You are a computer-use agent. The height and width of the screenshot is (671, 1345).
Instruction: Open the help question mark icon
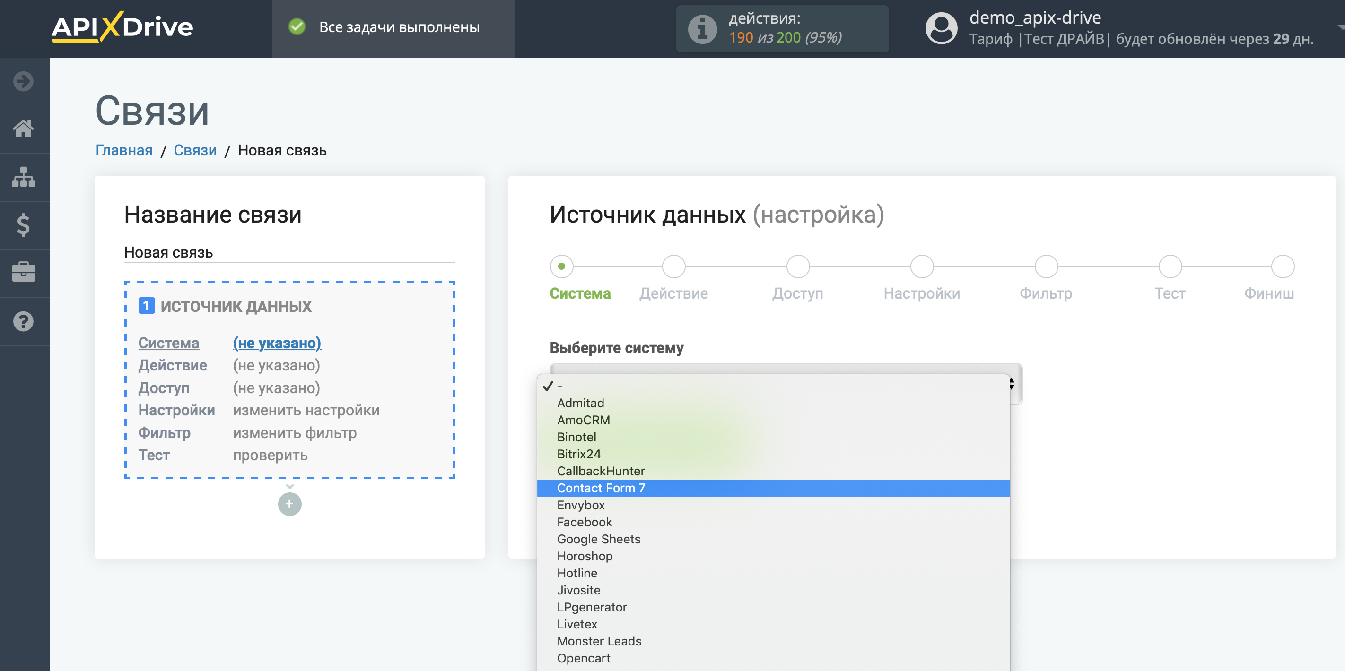point(24,321)
